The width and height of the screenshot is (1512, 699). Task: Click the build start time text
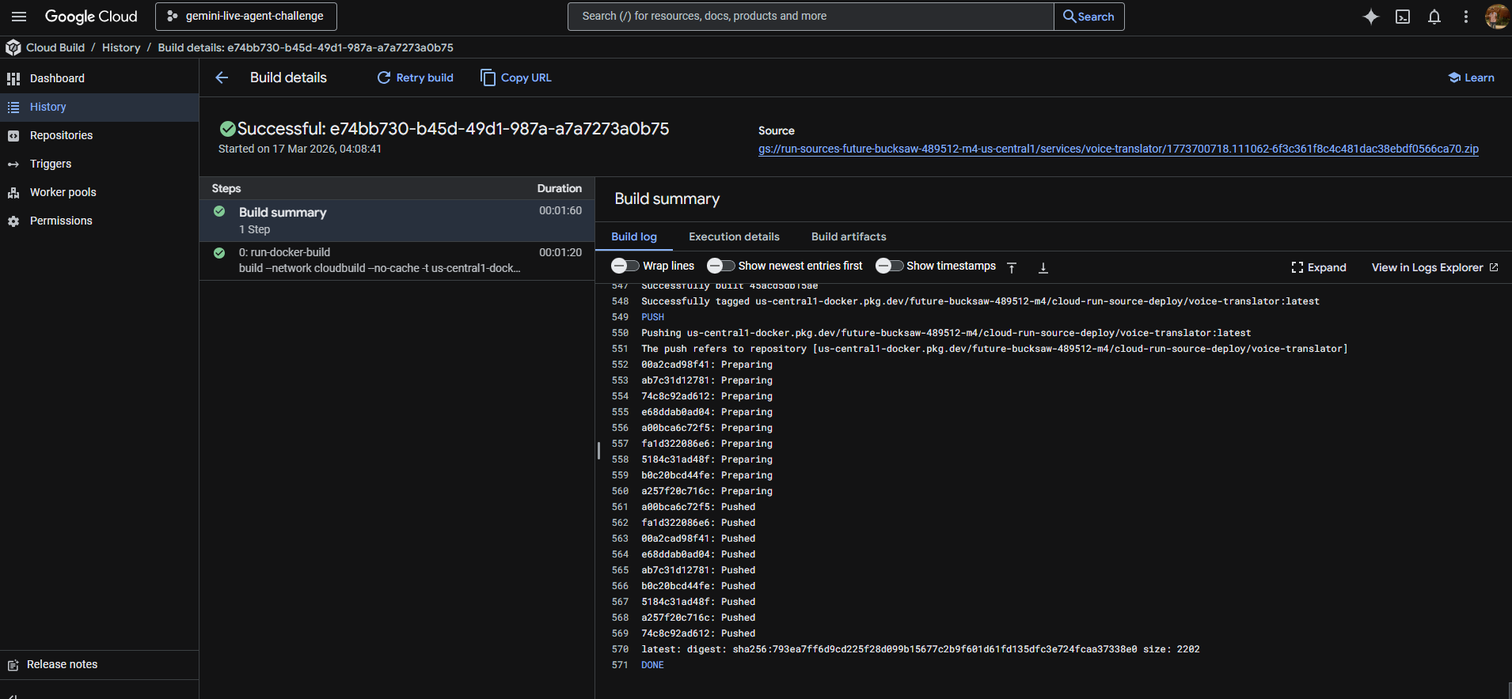[300, 149]
